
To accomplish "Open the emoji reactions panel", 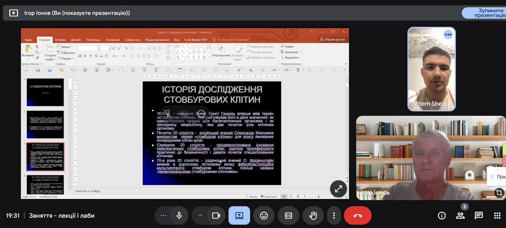I will 264,215.
